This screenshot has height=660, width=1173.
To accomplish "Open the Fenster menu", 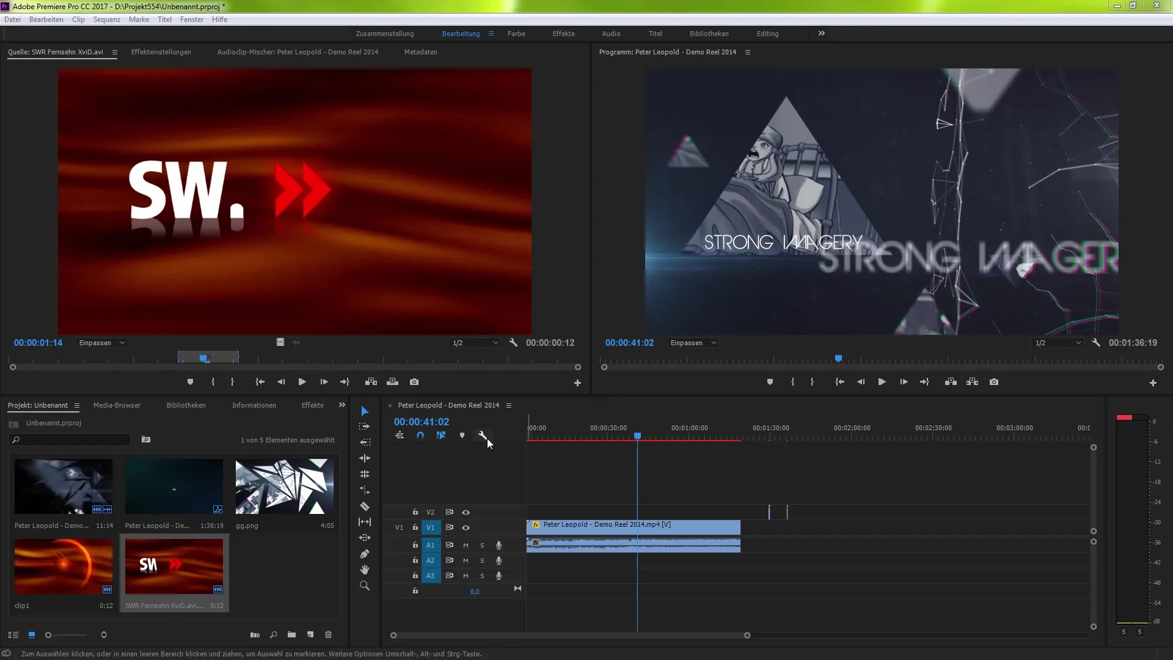I will click(192, 20).
